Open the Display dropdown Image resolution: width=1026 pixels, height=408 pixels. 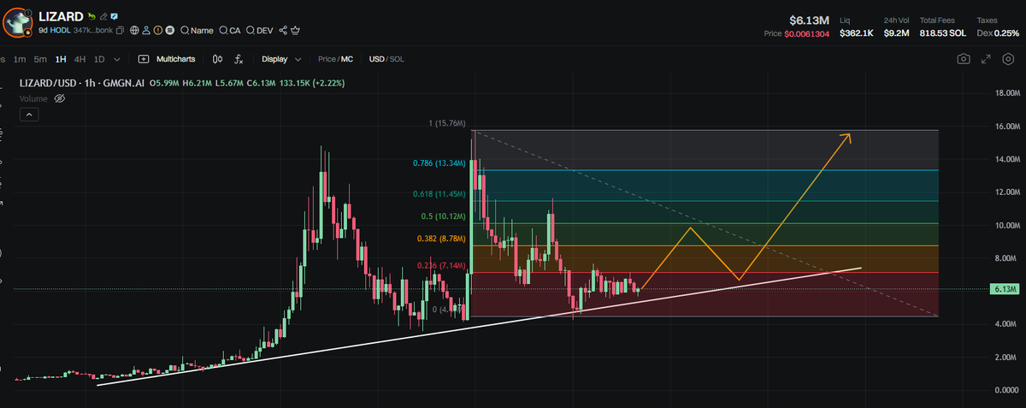tap(281, 59)
